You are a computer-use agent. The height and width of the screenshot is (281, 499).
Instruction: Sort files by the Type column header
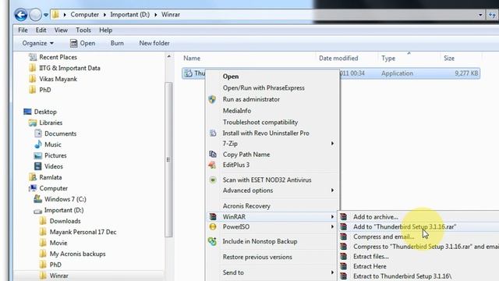pos(388,59)
